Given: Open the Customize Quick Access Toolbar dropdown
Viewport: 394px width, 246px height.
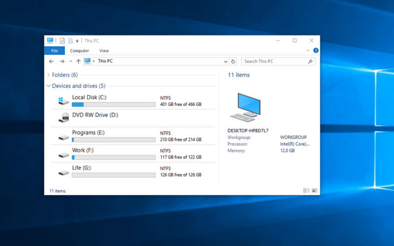Looking at the screenshot, I should click(77, 41).
